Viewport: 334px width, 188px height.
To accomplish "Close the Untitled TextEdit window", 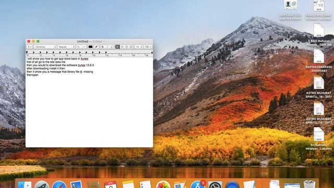I will [x=29, y=41].
